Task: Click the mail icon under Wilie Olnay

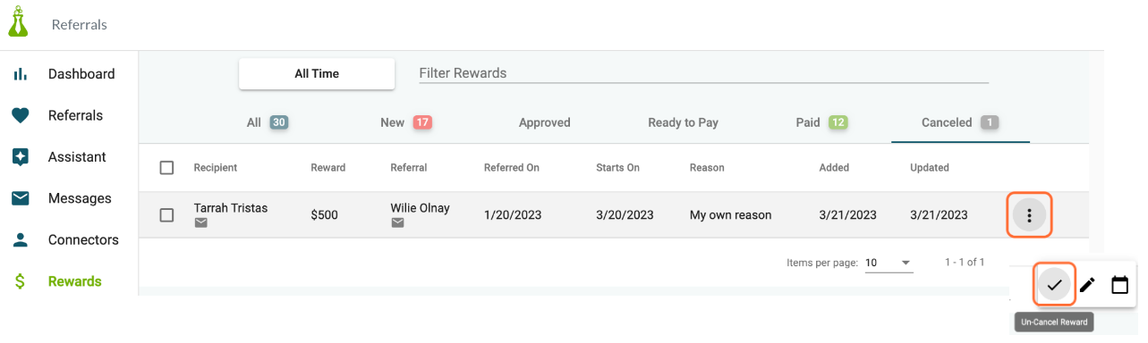Action: (397, 223)
